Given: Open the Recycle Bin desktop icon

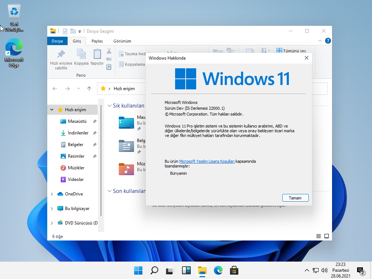Looking at the screenshot, I should (x=14, y=19).
